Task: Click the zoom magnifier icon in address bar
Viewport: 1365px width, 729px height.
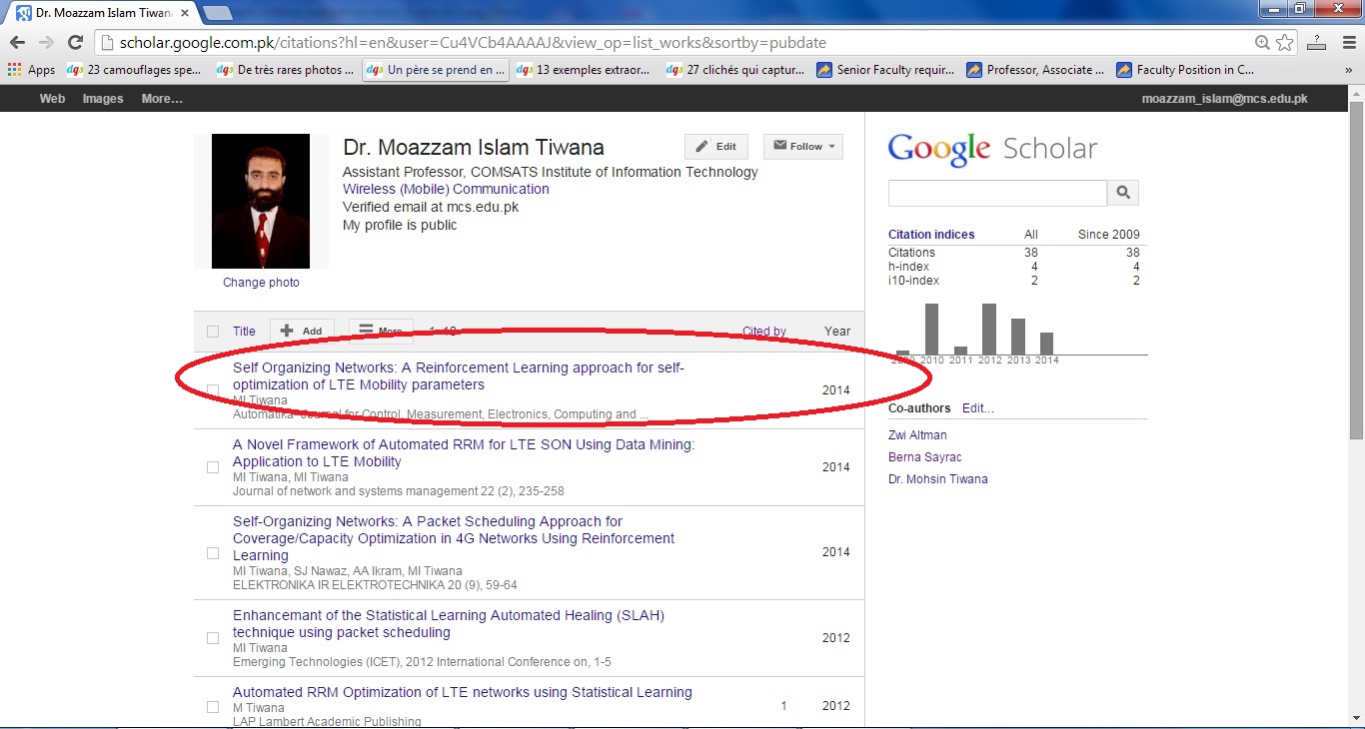Action: tap(1263, 43)
